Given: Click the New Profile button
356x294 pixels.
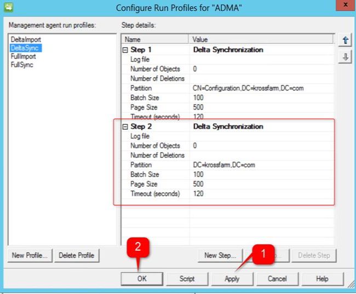Looking at the screenshot, I should pos(30,256).
